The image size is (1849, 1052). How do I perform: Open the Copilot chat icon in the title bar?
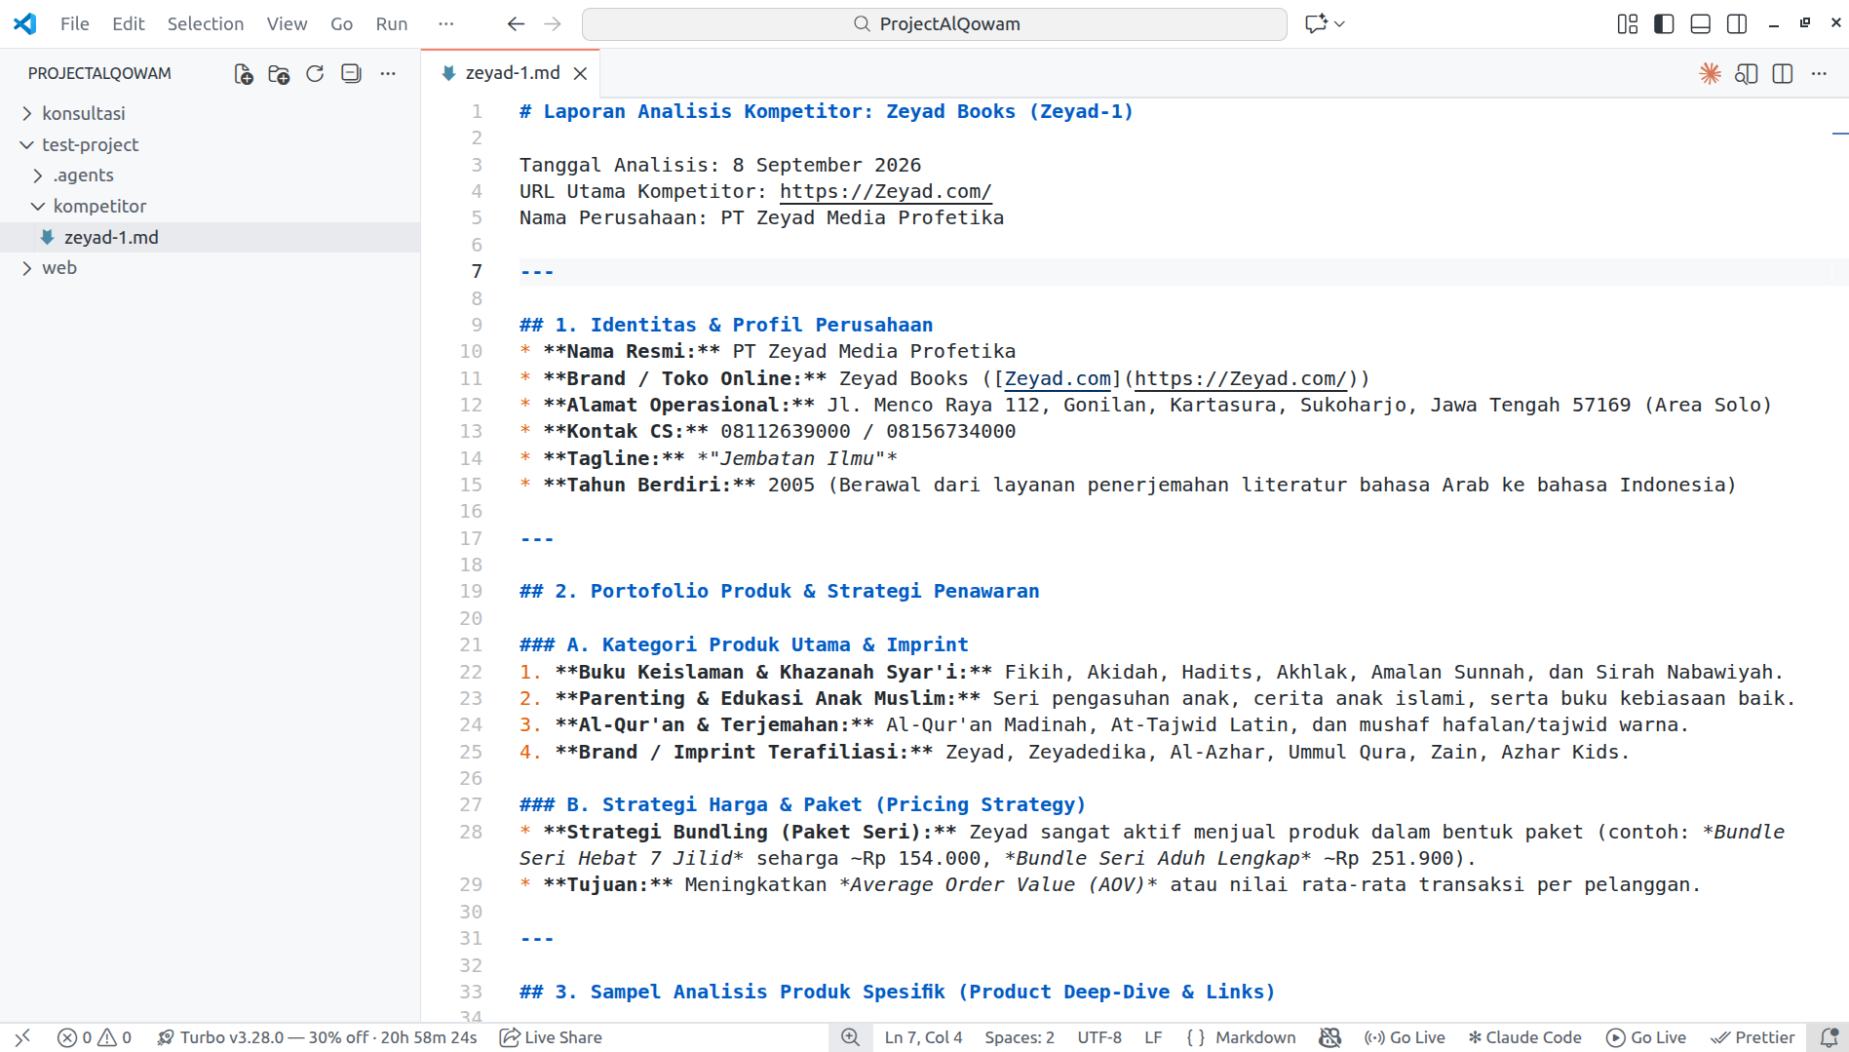(1316, 24)
